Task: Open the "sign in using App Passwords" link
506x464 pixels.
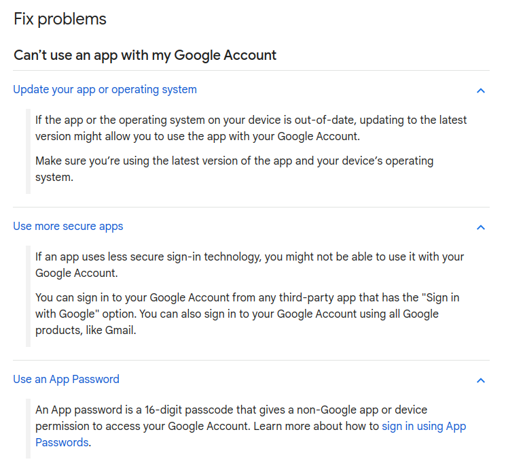Action: (423, 427)
